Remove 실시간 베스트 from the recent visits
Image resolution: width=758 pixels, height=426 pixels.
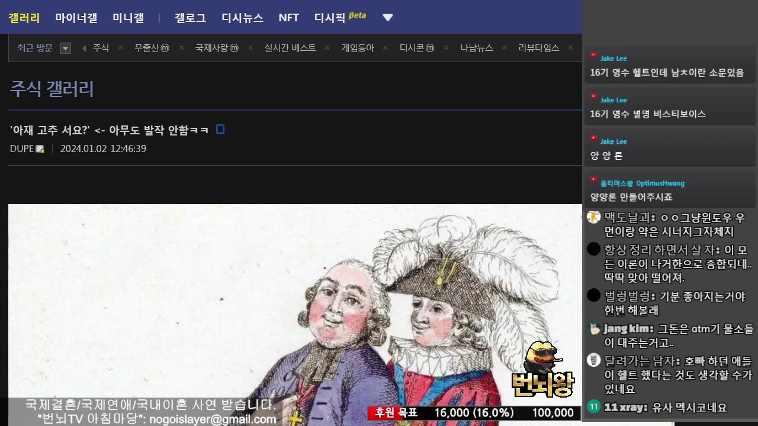pos(327,49)
